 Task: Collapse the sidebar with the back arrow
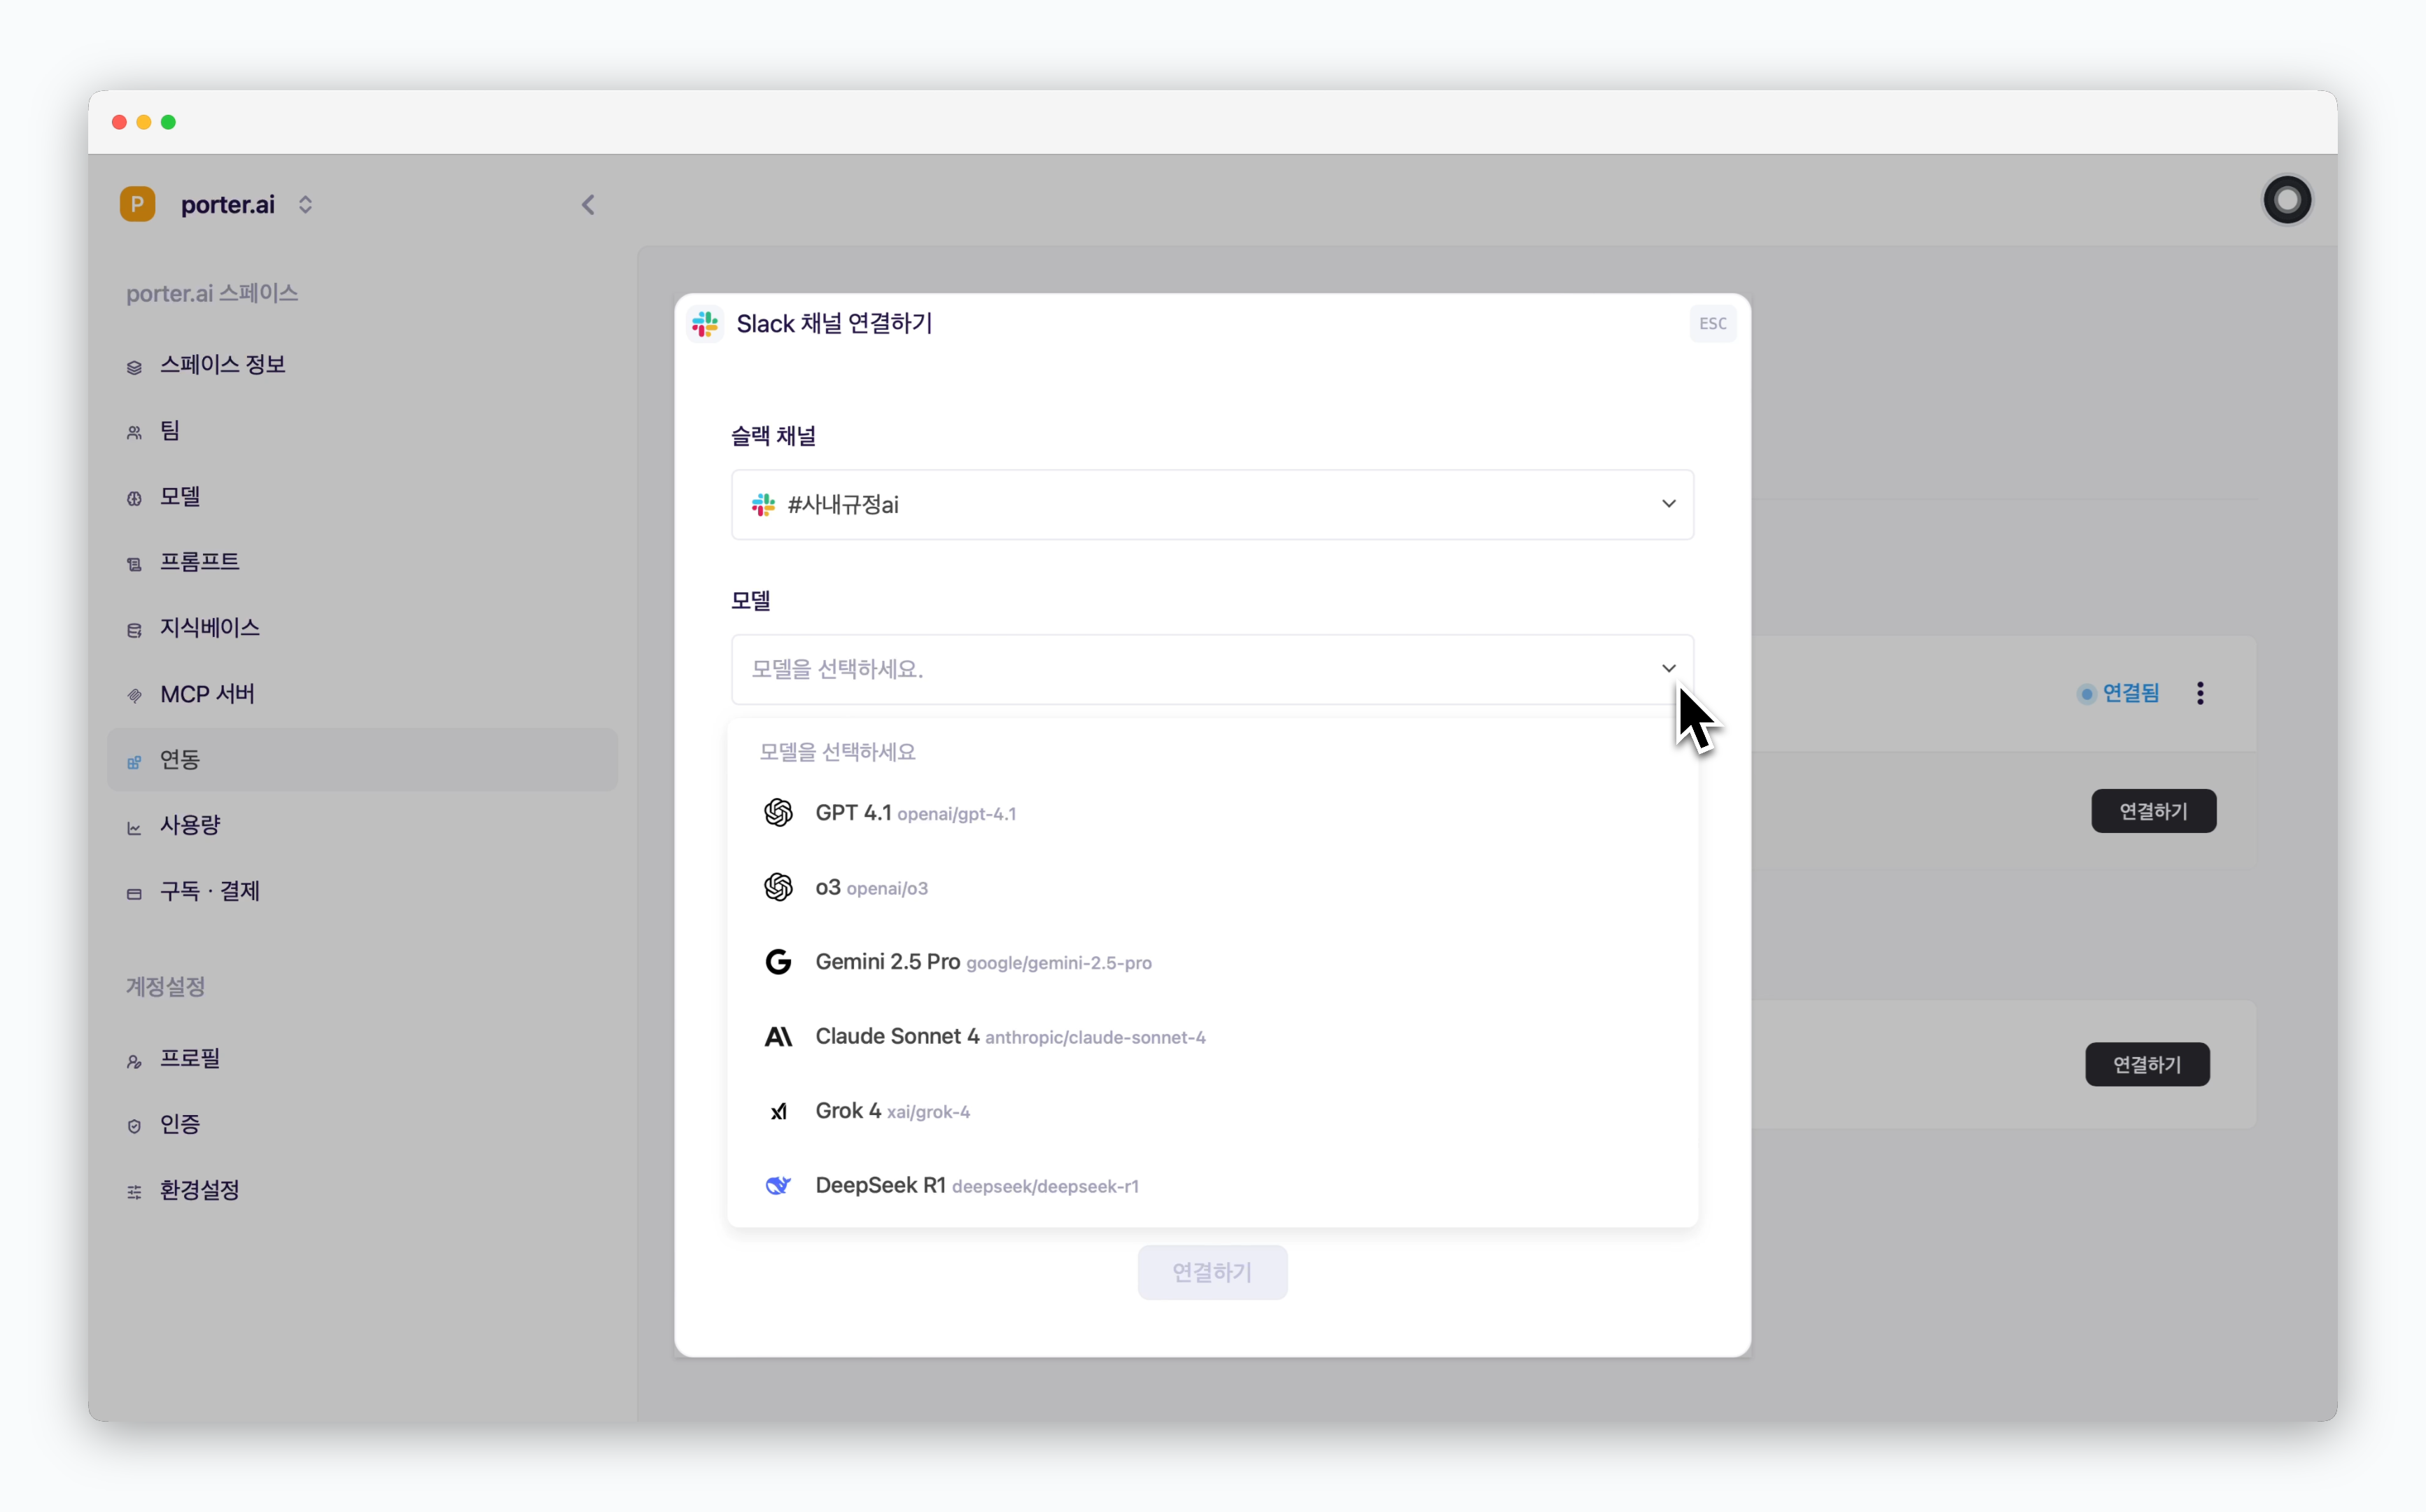(x=588, y=205)
